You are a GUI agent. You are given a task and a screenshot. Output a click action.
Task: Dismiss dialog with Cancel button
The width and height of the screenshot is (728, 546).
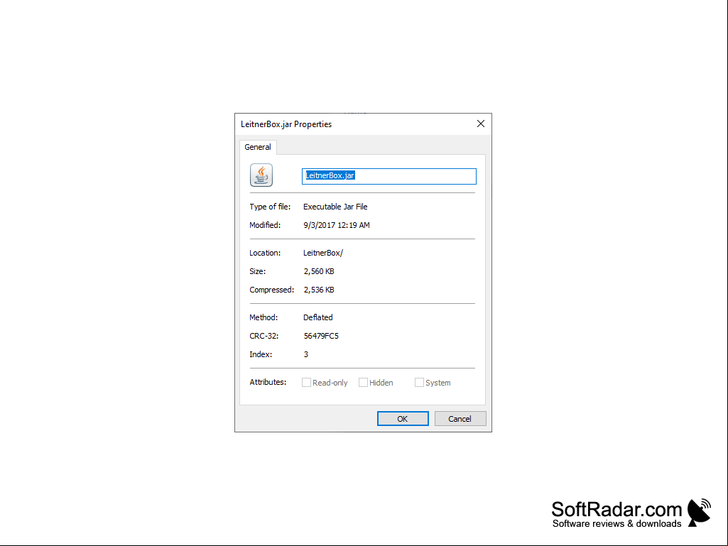[460, 419]
